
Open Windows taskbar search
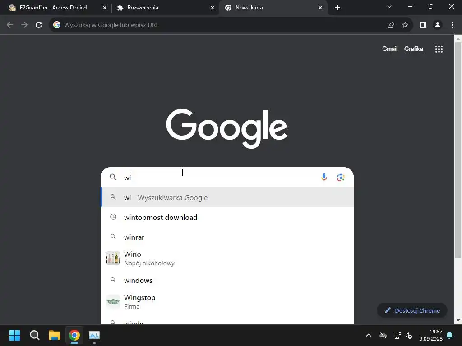click(34, 335)
